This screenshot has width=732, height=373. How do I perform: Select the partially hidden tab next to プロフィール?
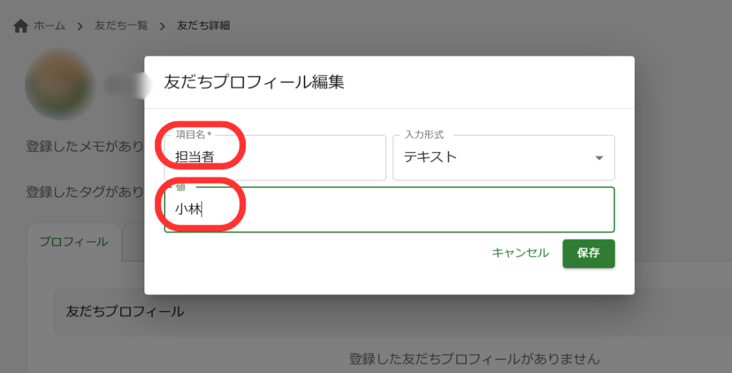[x=134, y=242]
